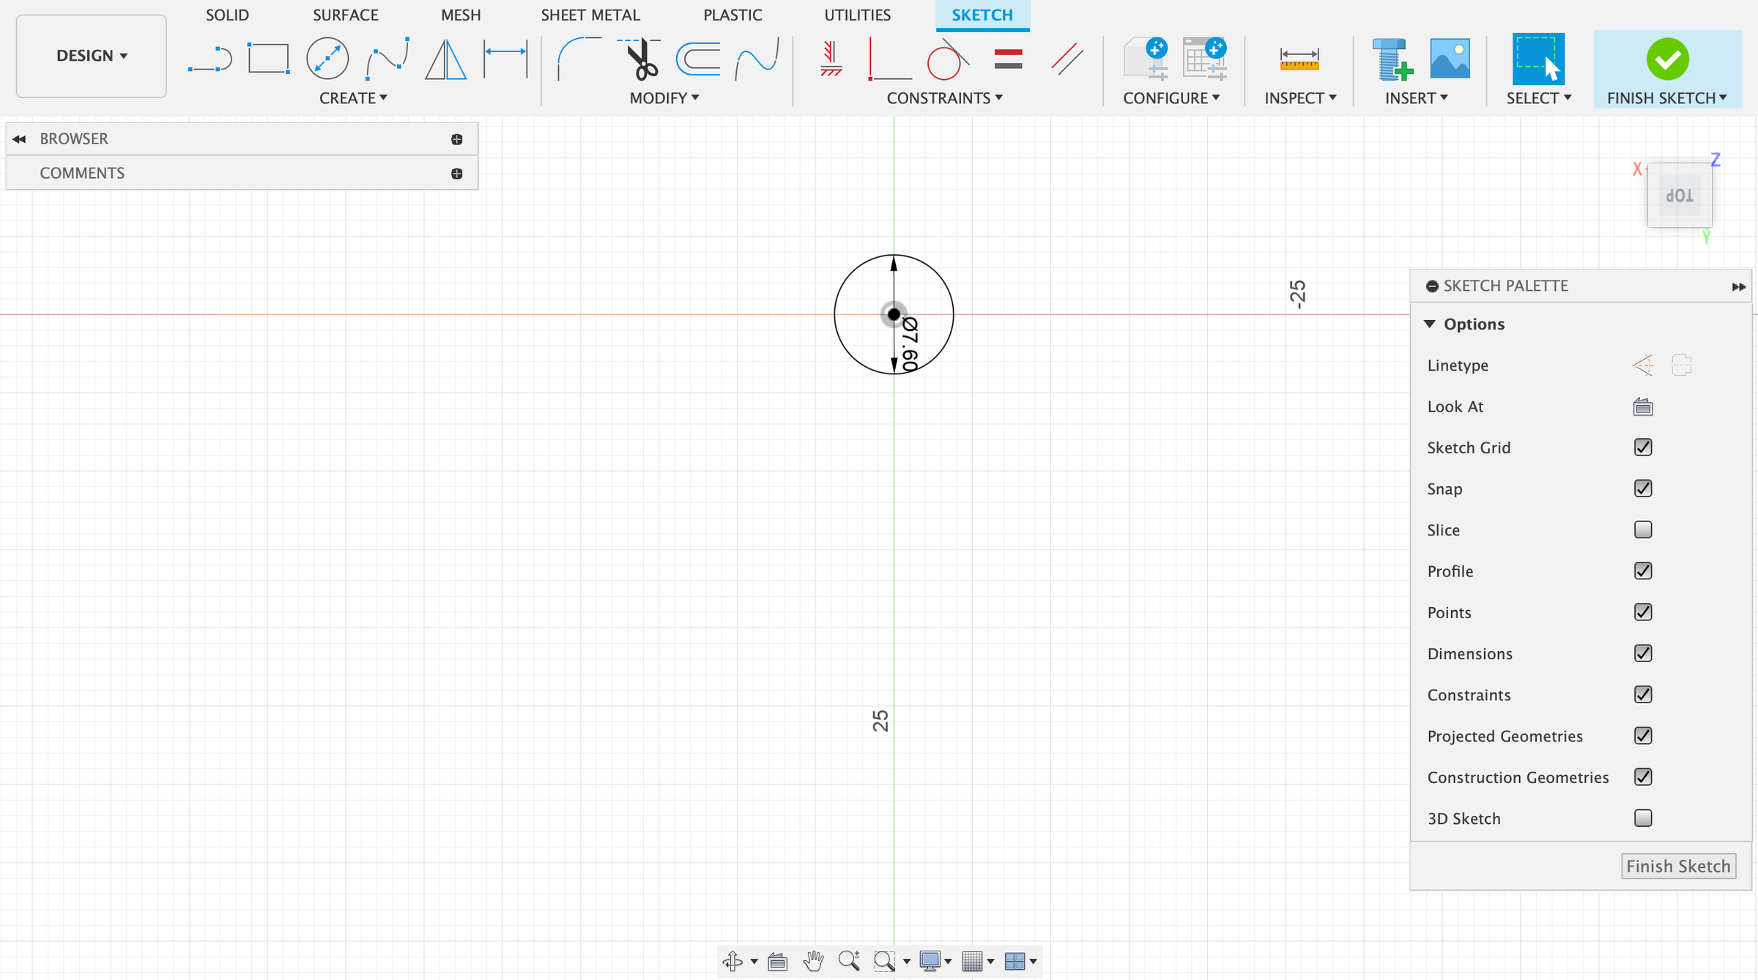The height and width of the screenshot is (980, 1758).
Task: Switch to the SURFACE tab
Action: pos(345,15)
